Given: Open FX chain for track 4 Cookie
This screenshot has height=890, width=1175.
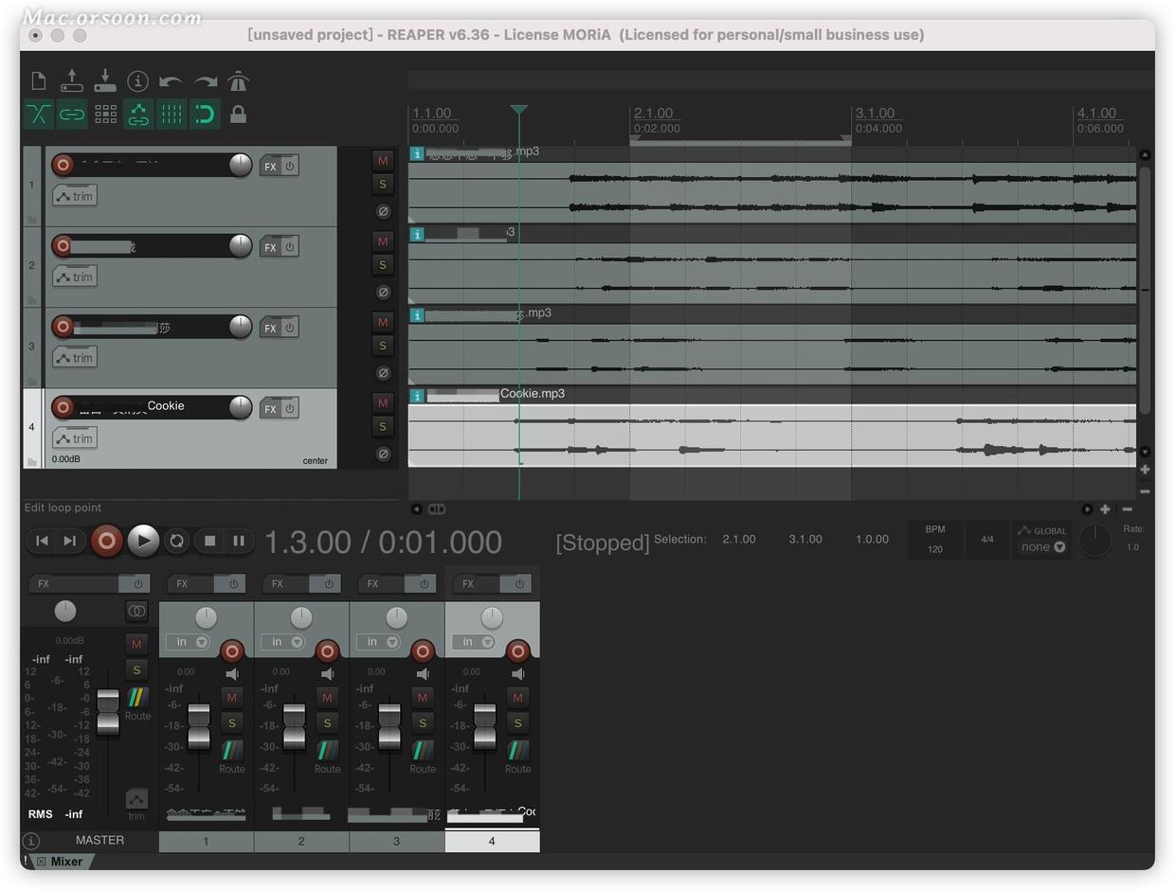Looking at the screenshot, I should point(270,409).
